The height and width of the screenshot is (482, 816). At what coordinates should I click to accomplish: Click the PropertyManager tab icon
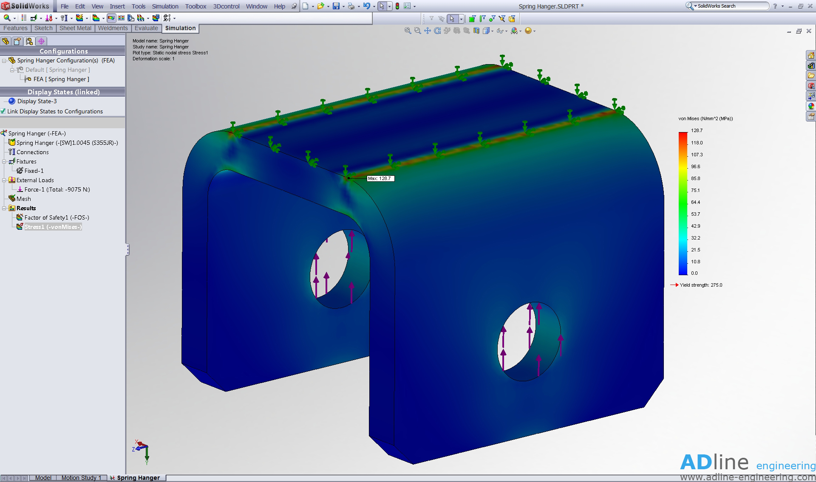pyautogui.click(x=17, y=41)
